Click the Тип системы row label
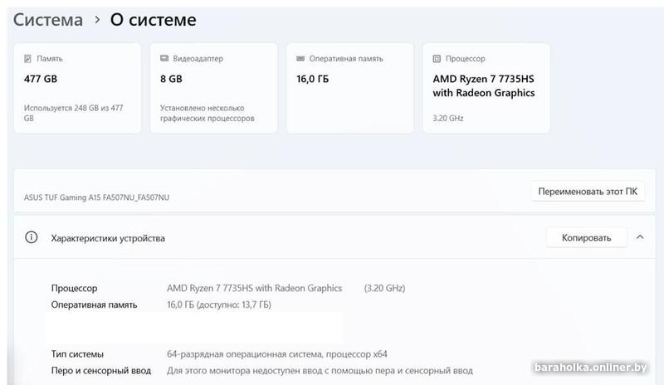The width and height of the screenshot is (664, 385). tap(77, 354)
